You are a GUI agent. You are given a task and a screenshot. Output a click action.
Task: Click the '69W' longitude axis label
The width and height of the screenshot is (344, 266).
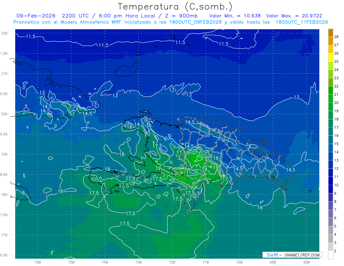coord(273,262)
